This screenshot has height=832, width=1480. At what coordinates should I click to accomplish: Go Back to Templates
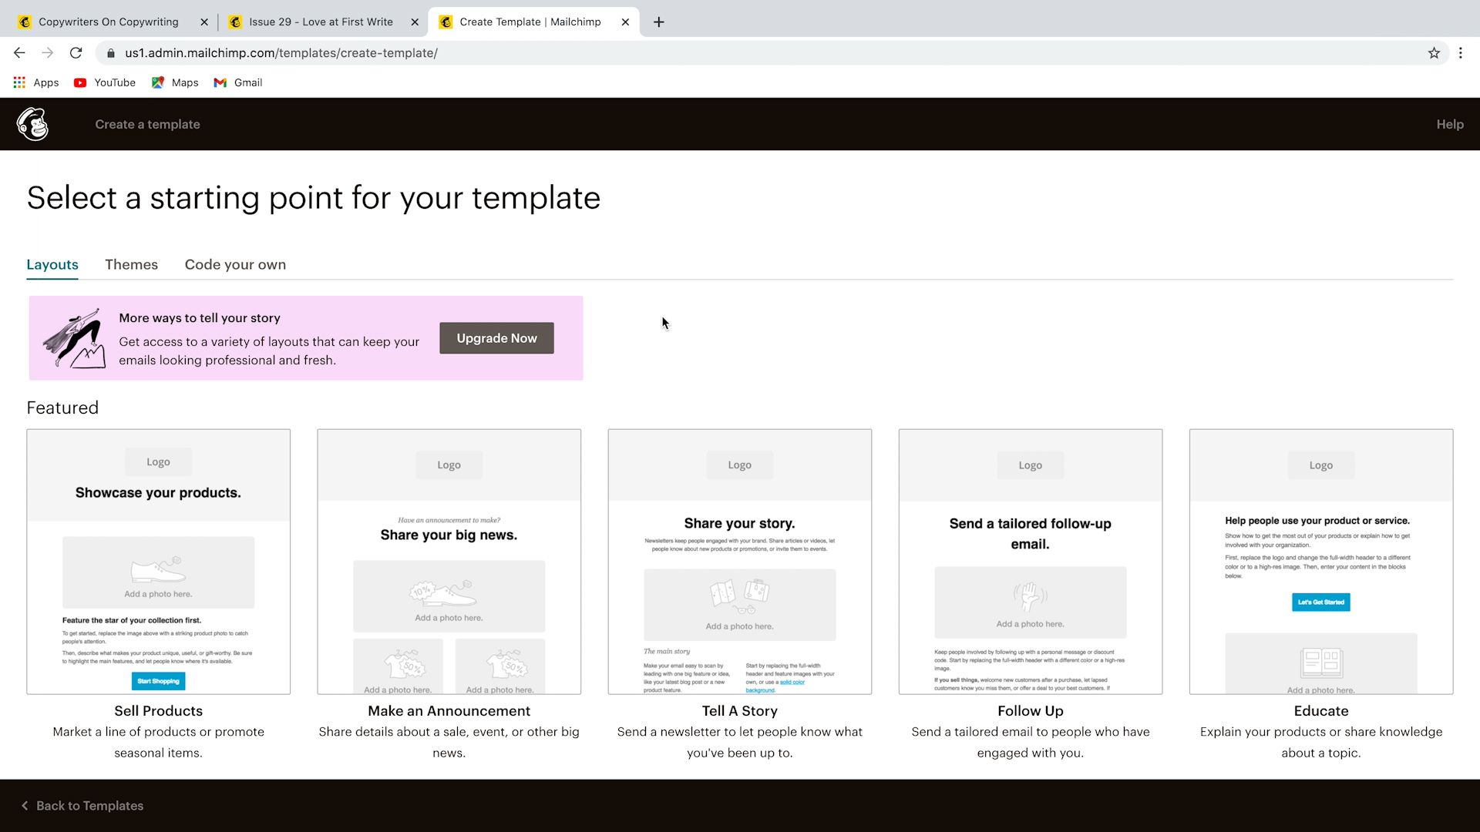click(82, 805)
